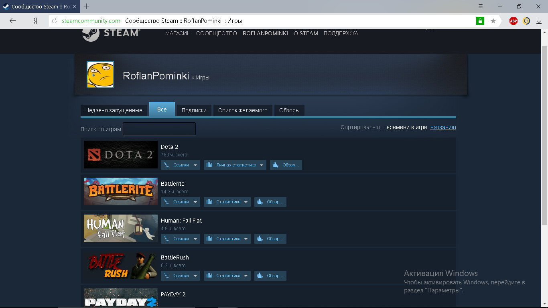548x308 pixels.
Task: Bookmark the page with the star icon
Action: pyautogui.click(x=493, y=21)
